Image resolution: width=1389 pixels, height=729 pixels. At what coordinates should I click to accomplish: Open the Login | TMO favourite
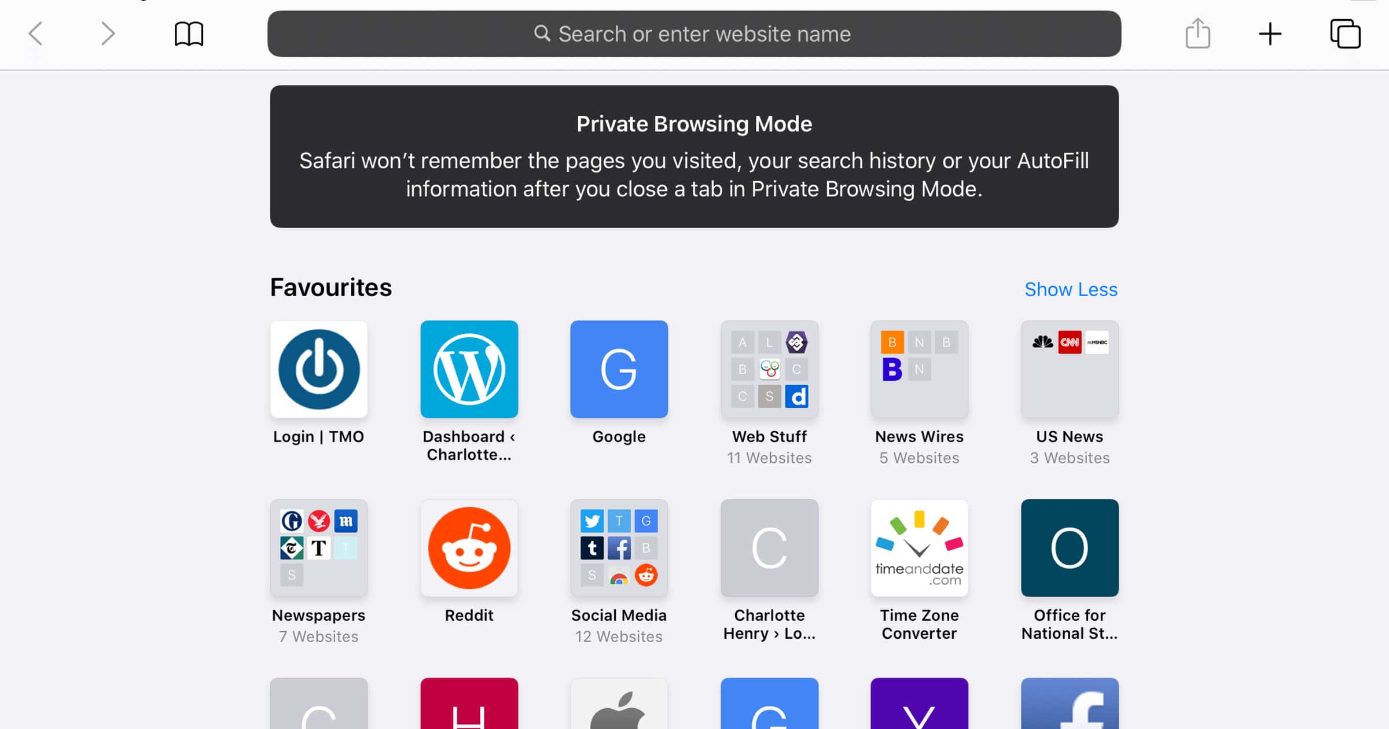tap(319, 369)
